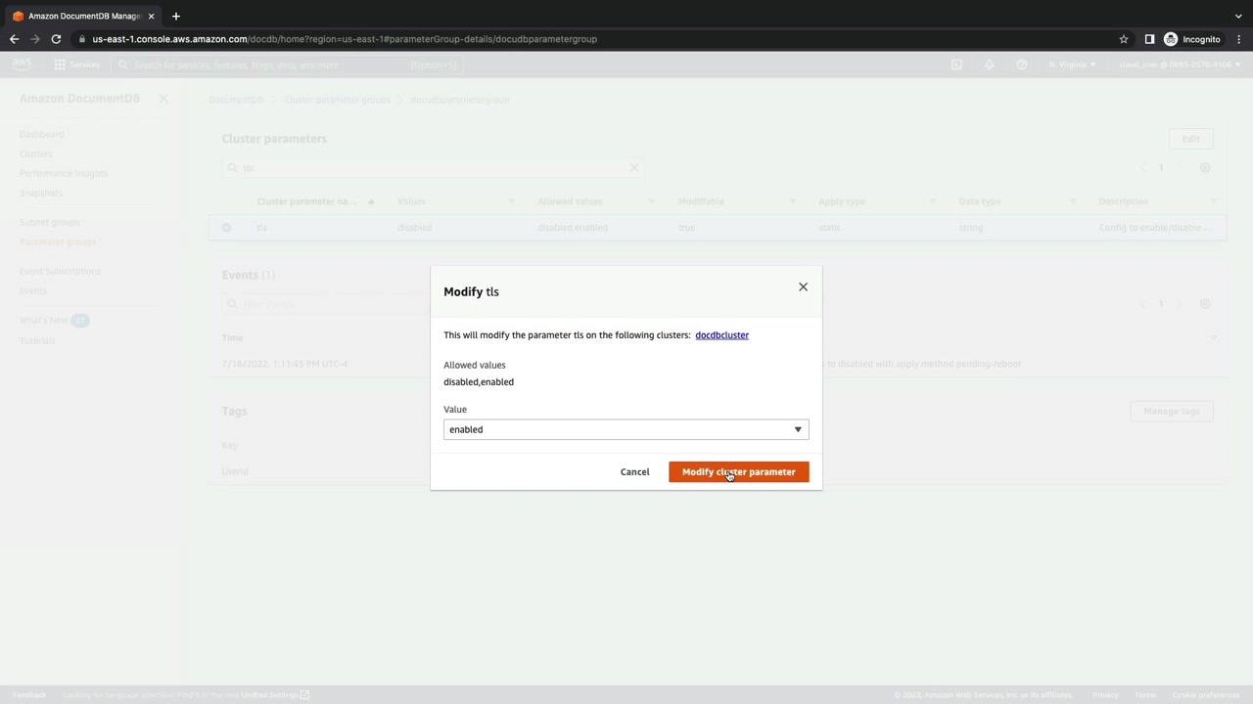The width and height of the screenshot is (1253, 704).
Task: Click the browser back arrow
Action: tap(14, 39)
